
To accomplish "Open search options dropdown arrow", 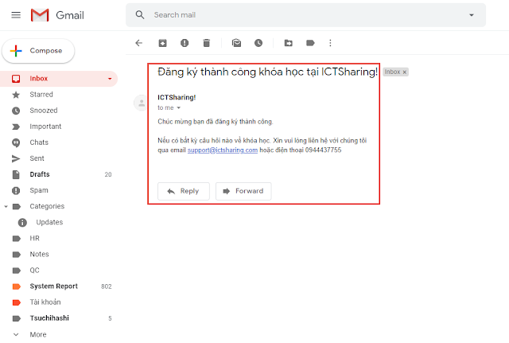I will (472, 15).
